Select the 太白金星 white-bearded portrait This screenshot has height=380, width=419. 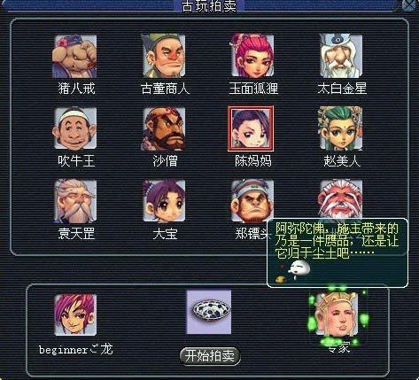click(340, 56)
